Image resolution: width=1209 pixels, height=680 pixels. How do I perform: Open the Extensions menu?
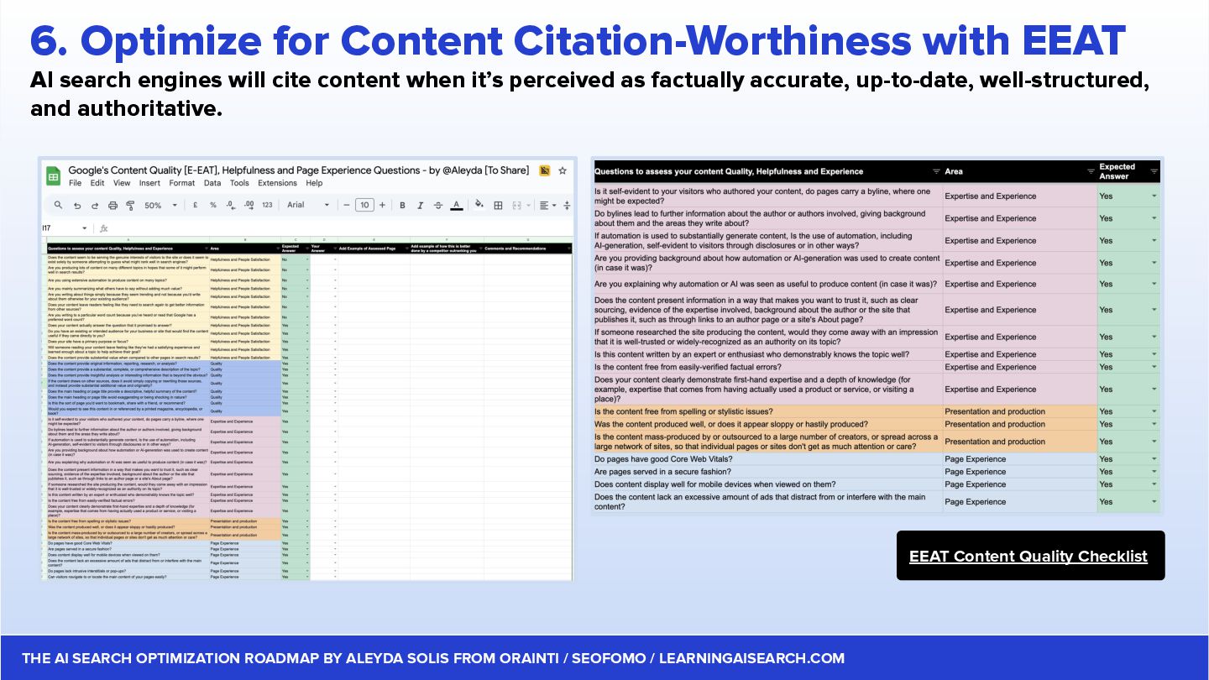coord(277,183)
